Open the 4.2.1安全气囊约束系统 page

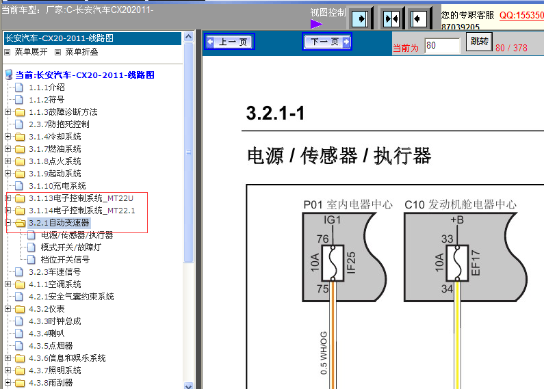point(71,297)
